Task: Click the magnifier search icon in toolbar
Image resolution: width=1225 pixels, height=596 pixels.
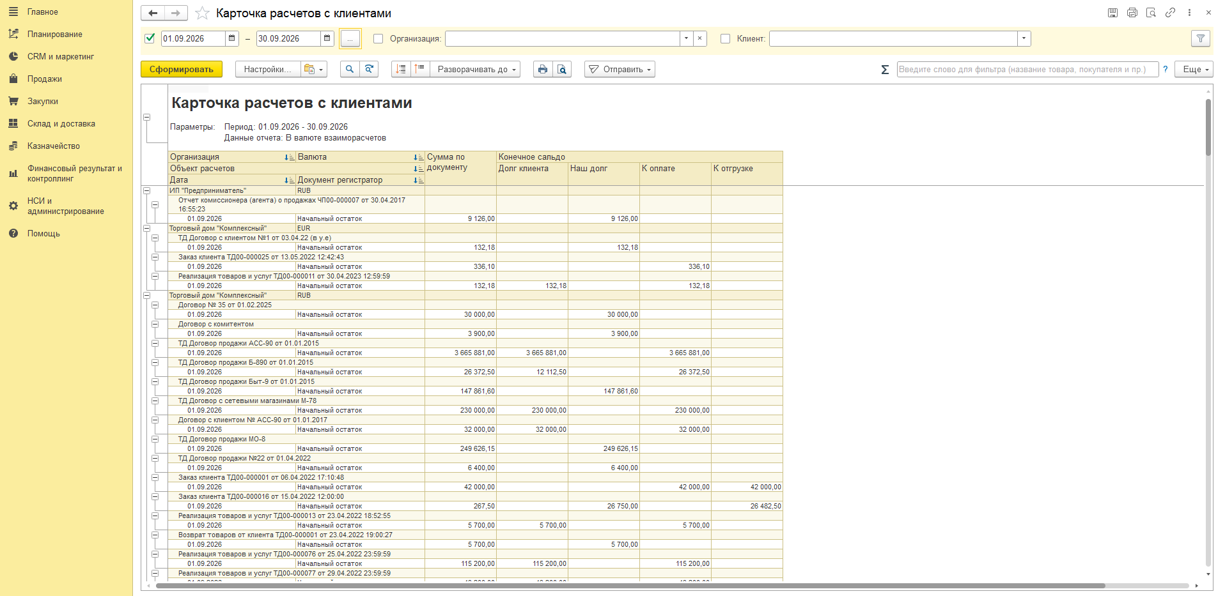Action: 349,69
